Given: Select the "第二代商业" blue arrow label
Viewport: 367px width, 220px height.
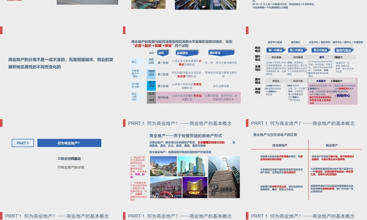Looking at the screenshot, I should click(x=297, y=50).
